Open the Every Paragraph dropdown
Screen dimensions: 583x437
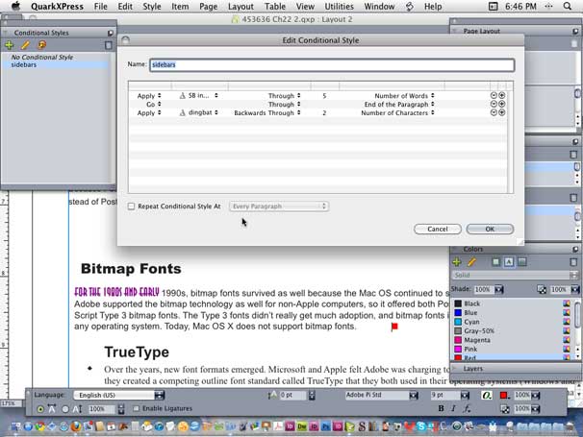click(279, 206)
